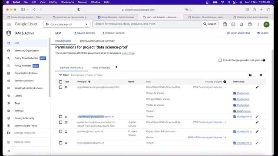
Task: Open the help question mark menu
Action: (250, 24)
